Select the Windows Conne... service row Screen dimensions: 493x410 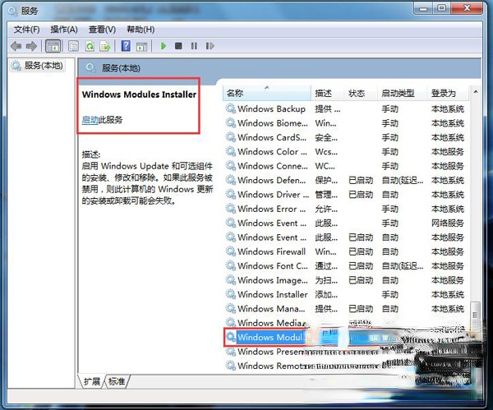tap(346, 166)
